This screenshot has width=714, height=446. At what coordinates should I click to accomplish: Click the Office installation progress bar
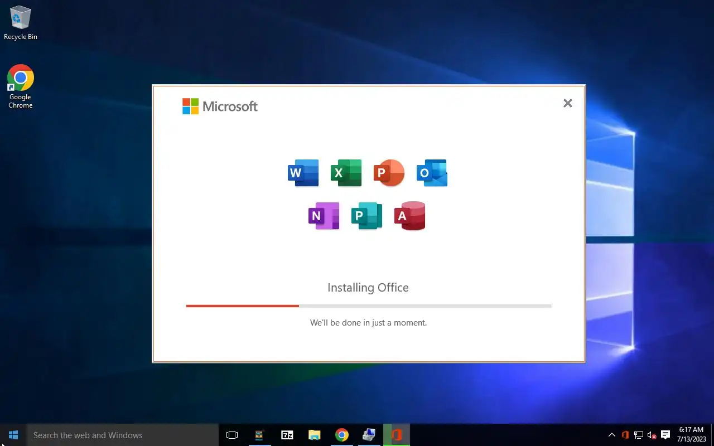point(369,306)
